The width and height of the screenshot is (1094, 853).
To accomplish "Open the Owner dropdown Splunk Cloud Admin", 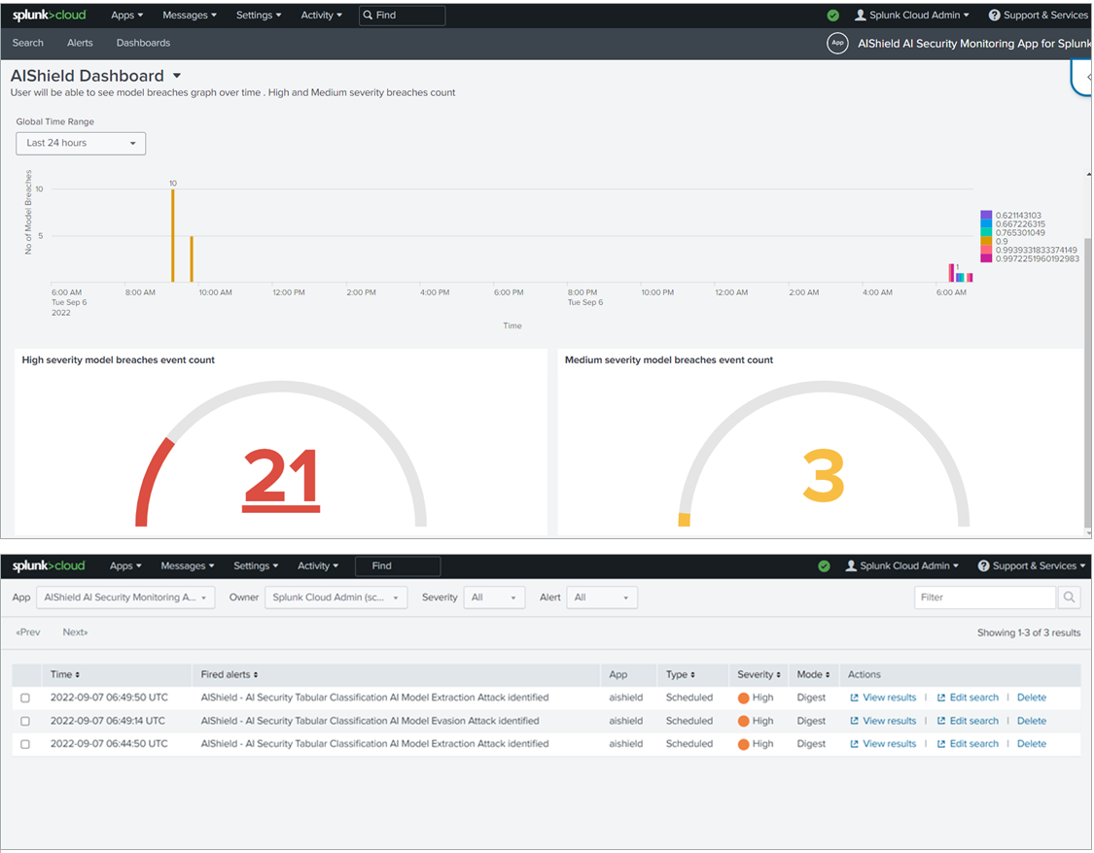I will point(335,597).
